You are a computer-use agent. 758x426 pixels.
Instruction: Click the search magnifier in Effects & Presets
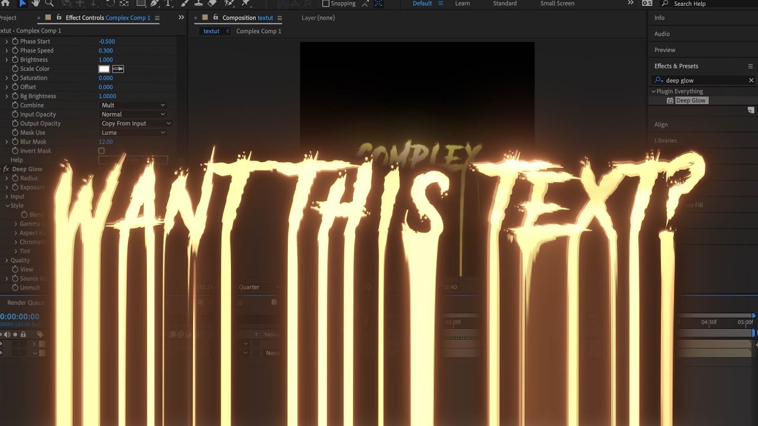[659, 80]
